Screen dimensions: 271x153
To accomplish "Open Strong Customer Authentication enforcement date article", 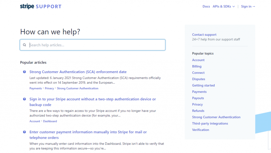I will point(78,72).
